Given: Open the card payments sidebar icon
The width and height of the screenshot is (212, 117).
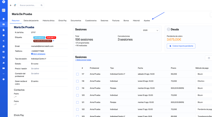Looking at the screenshot, I should [4, 35].
